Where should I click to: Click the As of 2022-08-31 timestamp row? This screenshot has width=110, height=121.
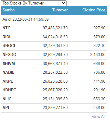54,19
